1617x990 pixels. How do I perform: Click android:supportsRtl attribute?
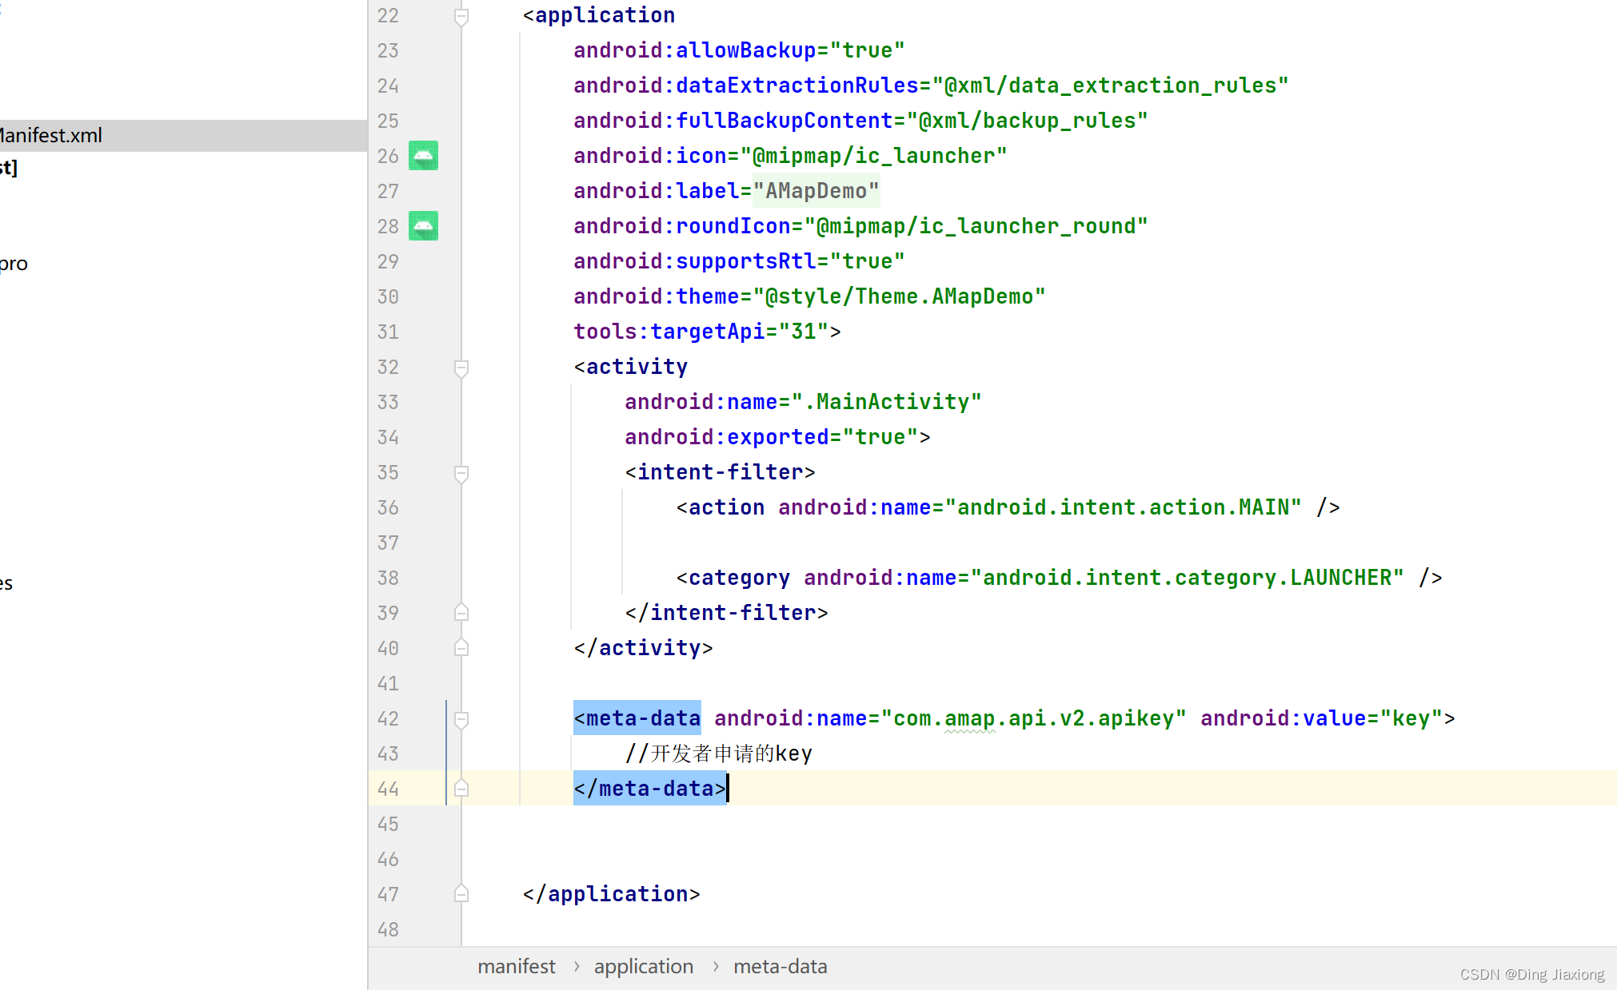point(695,261)
